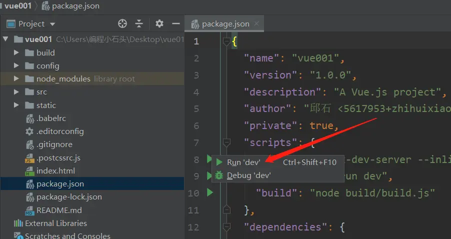Click the index.html file icon

(x=29, y=171)
